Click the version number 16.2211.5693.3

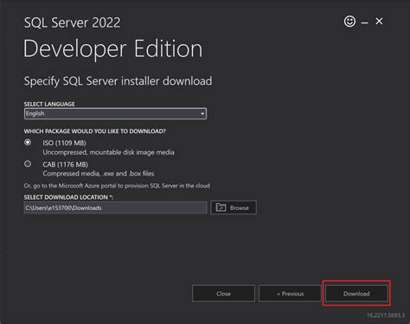[x=386, y=315]
